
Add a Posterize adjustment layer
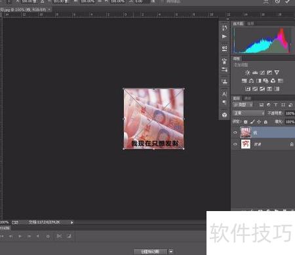(255, 89)
